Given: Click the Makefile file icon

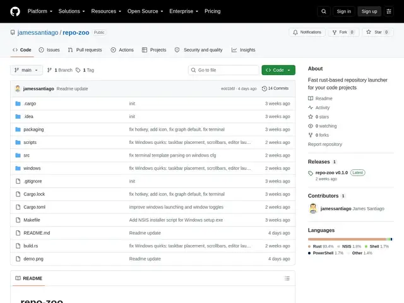Looking at the screenshot, I should click(x=18, y=220).
